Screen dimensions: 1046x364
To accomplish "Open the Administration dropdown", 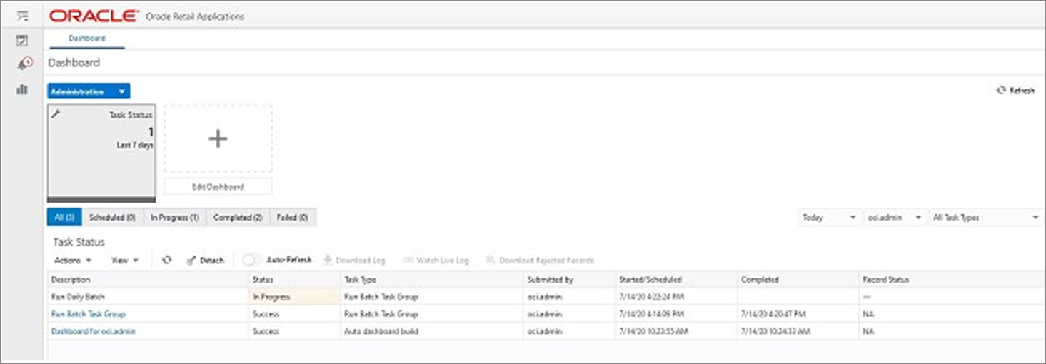I will tap(89, 91).
